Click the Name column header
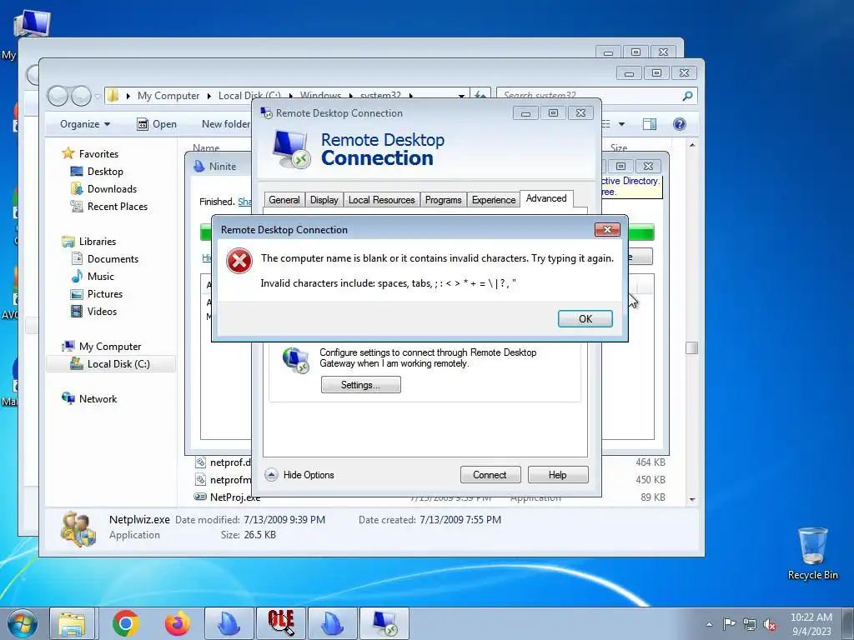Viewport: 854px width, 640px height. point(206,147)
